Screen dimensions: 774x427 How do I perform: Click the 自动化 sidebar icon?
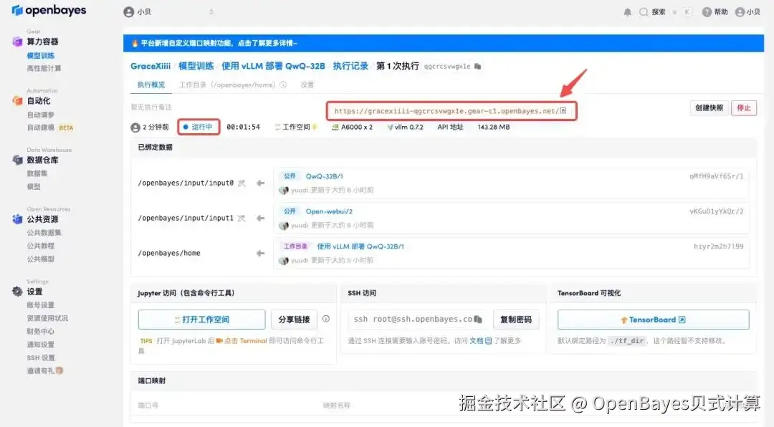pyautogui.click(x=17, y=101)
